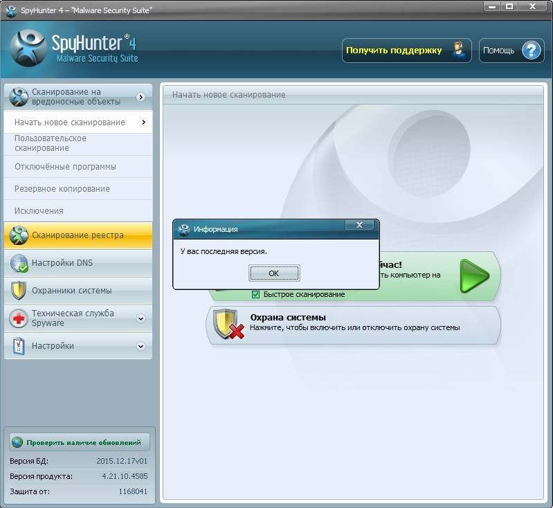Screen dimensions: 553x508
Task: Open Охранники системы
Action: (78, 291)
